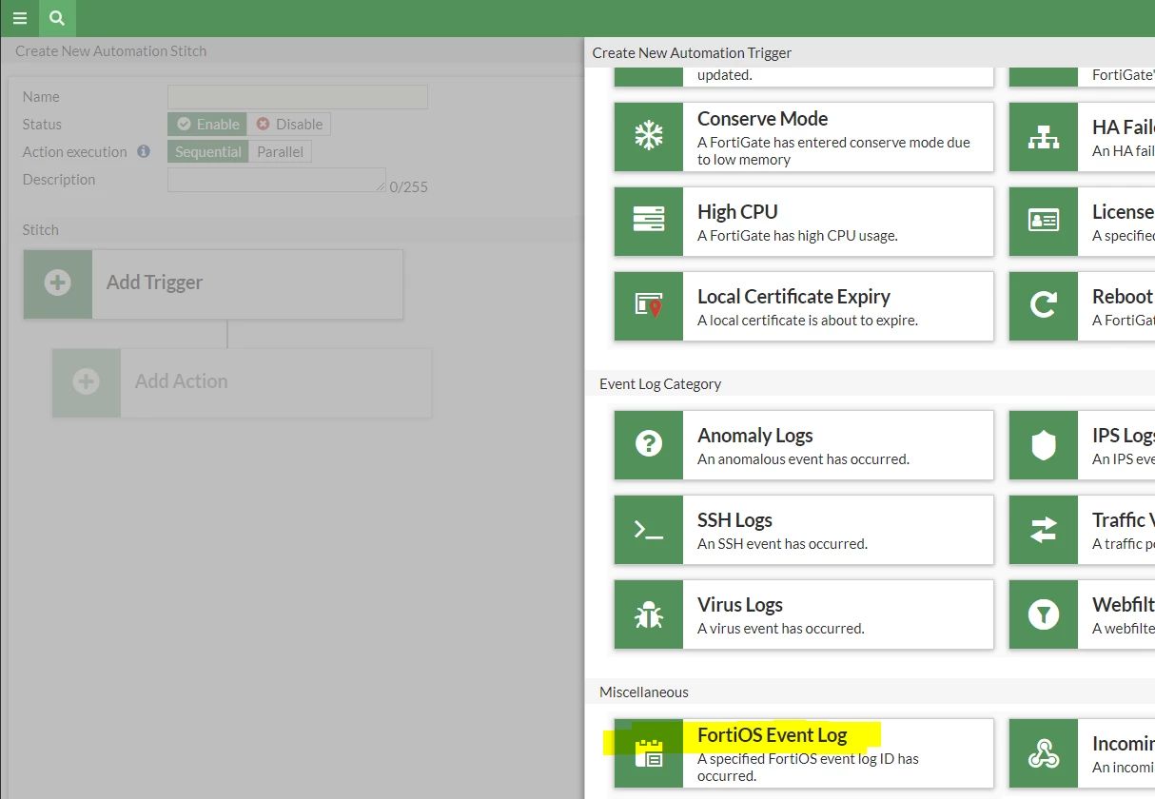Choose the High CPU trigger title

point(737,212)
